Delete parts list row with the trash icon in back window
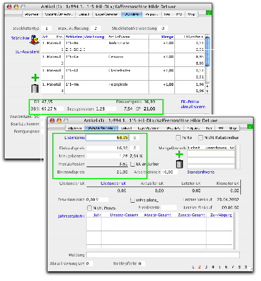This screenshot has width=261, height=281. pyautogui.click(x=35, y=89)
